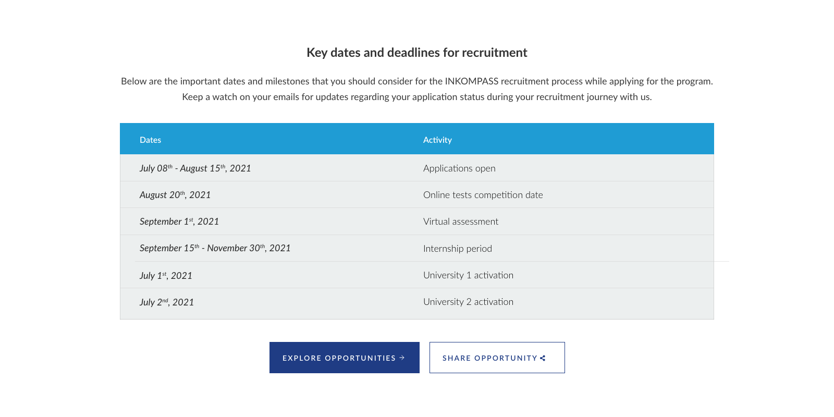Select the July 08 - August 15 date cell
This screenshot has height=417, width=834.
tap(195, 168)
